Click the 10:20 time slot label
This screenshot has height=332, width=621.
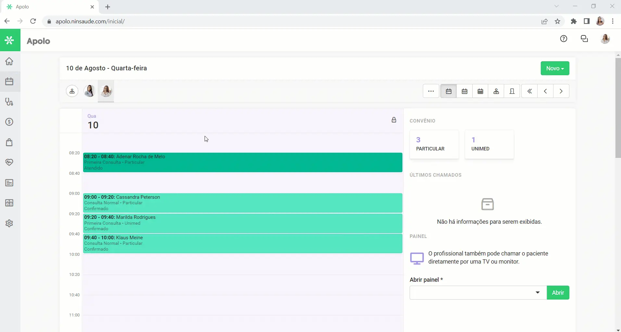(74, 274)
